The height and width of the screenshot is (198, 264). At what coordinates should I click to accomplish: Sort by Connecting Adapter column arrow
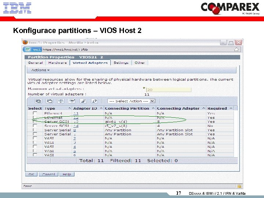(x=203, y=108)
